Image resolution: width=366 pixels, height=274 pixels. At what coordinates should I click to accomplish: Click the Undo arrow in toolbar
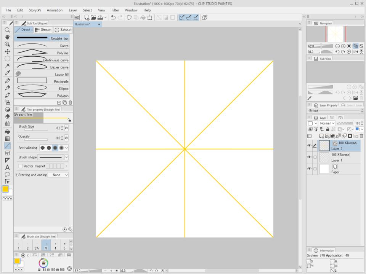click(113, 18)
